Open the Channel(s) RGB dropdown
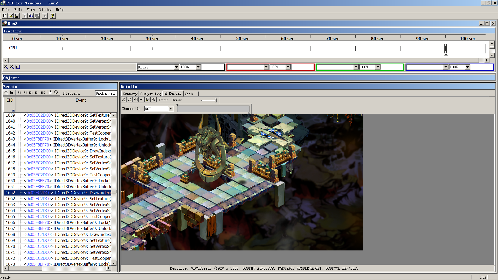 (x=170, y=109)
